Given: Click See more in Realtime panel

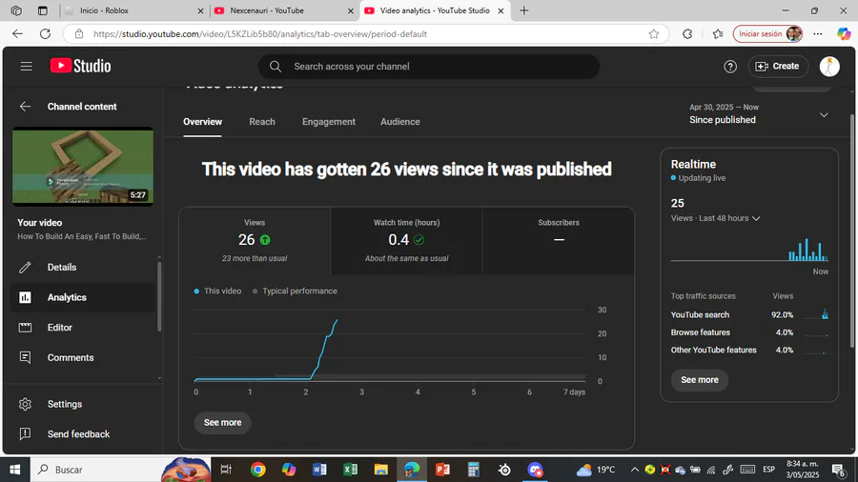Looking at the screenshot, I should 700,380.
